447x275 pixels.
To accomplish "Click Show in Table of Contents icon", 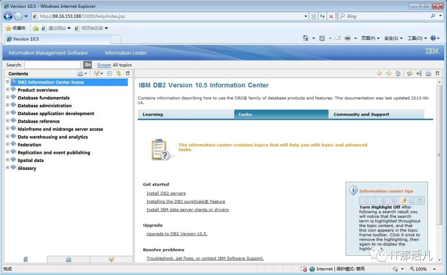I will click(410, 74).
